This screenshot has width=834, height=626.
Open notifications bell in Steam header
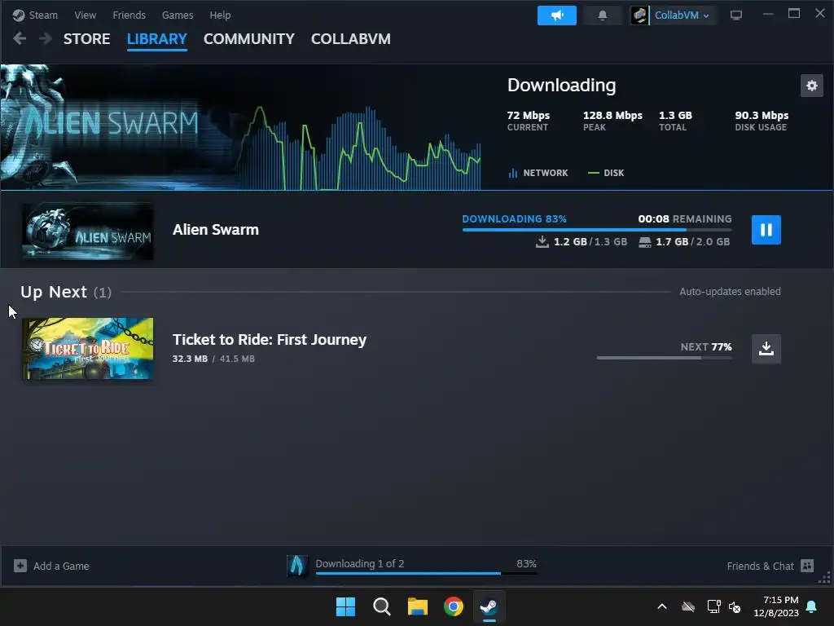click(602, 15)
